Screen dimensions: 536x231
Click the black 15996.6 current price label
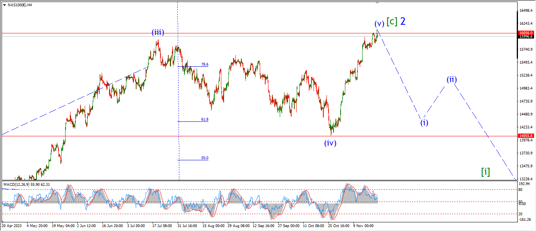(525, 37)
